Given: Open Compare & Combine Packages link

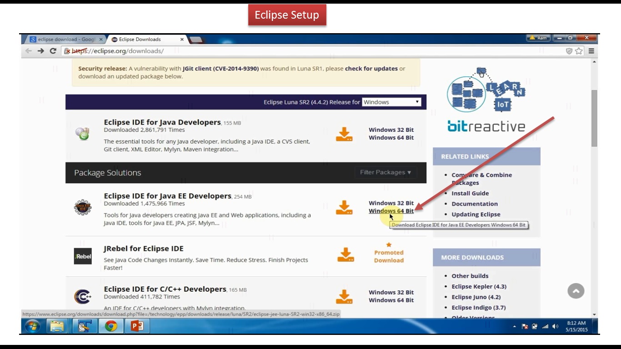Looking at the screenshot, I should tap(481, 179).
